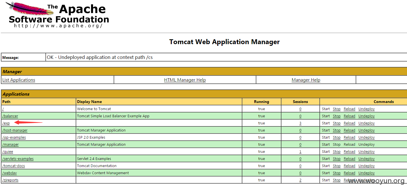The width and height of the screenshot is (407, 189).
Task: View sessions count 0 for /manager
Action: pyautogui.click(x=300, y=145)
